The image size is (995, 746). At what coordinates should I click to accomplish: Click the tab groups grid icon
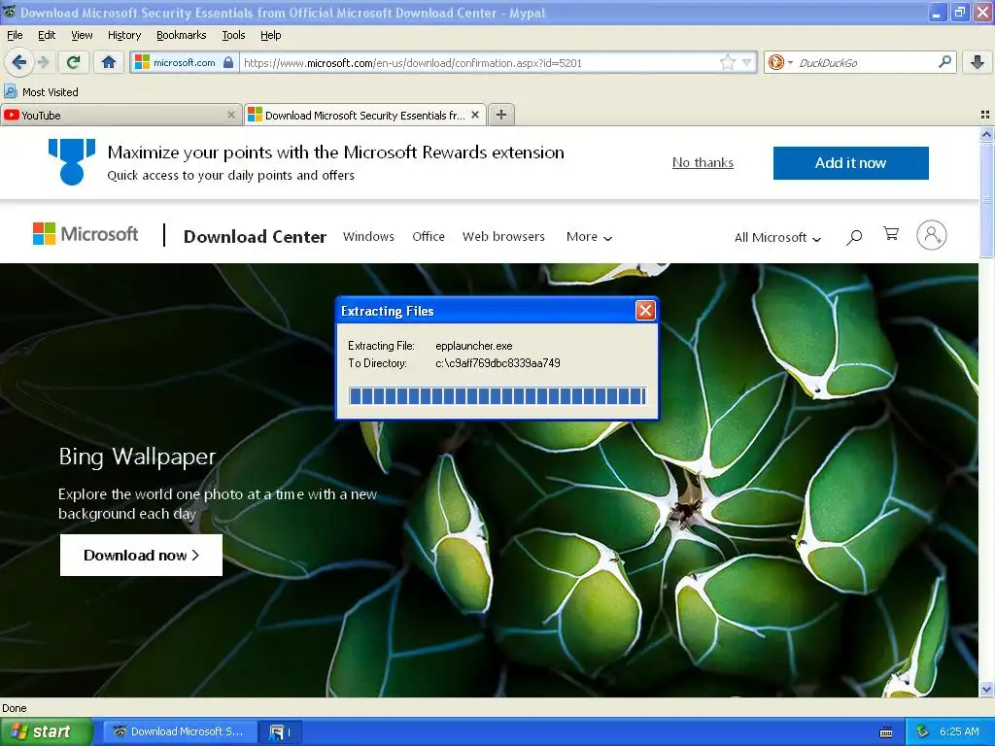[985, 115]
